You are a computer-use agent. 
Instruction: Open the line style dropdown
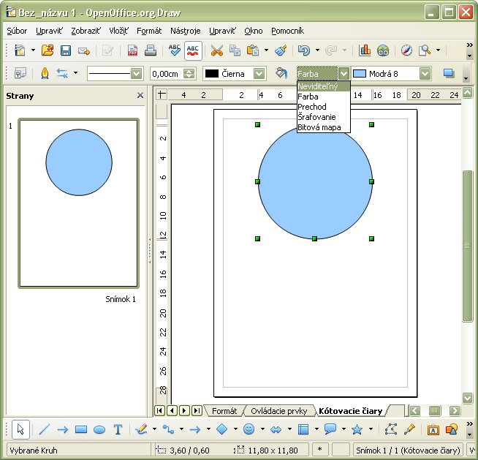pyautogui.click(x=136, y=74)
